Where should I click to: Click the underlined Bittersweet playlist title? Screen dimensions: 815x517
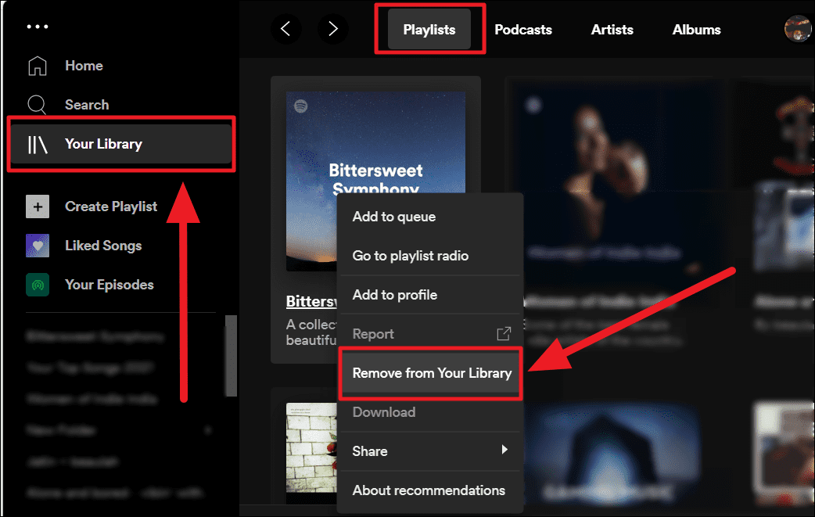pyautogui.click(x=311, y=301)
